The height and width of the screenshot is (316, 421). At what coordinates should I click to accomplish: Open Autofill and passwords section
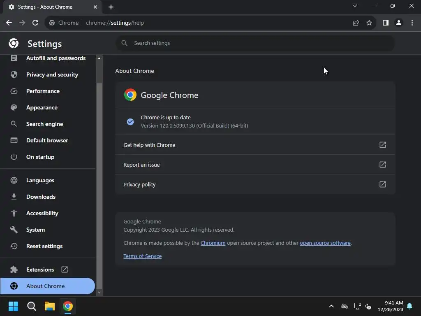48,58
